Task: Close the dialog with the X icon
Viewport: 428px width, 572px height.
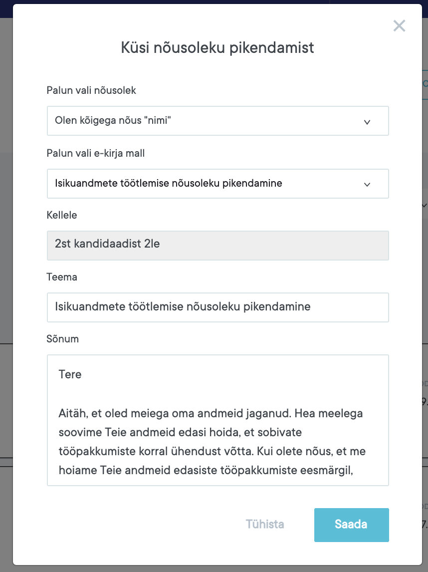Action: pos(399,26)
